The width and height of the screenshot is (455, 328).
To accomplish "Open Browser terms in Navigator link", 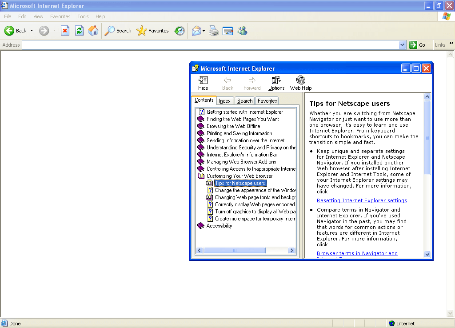I will tap(357, 253).
